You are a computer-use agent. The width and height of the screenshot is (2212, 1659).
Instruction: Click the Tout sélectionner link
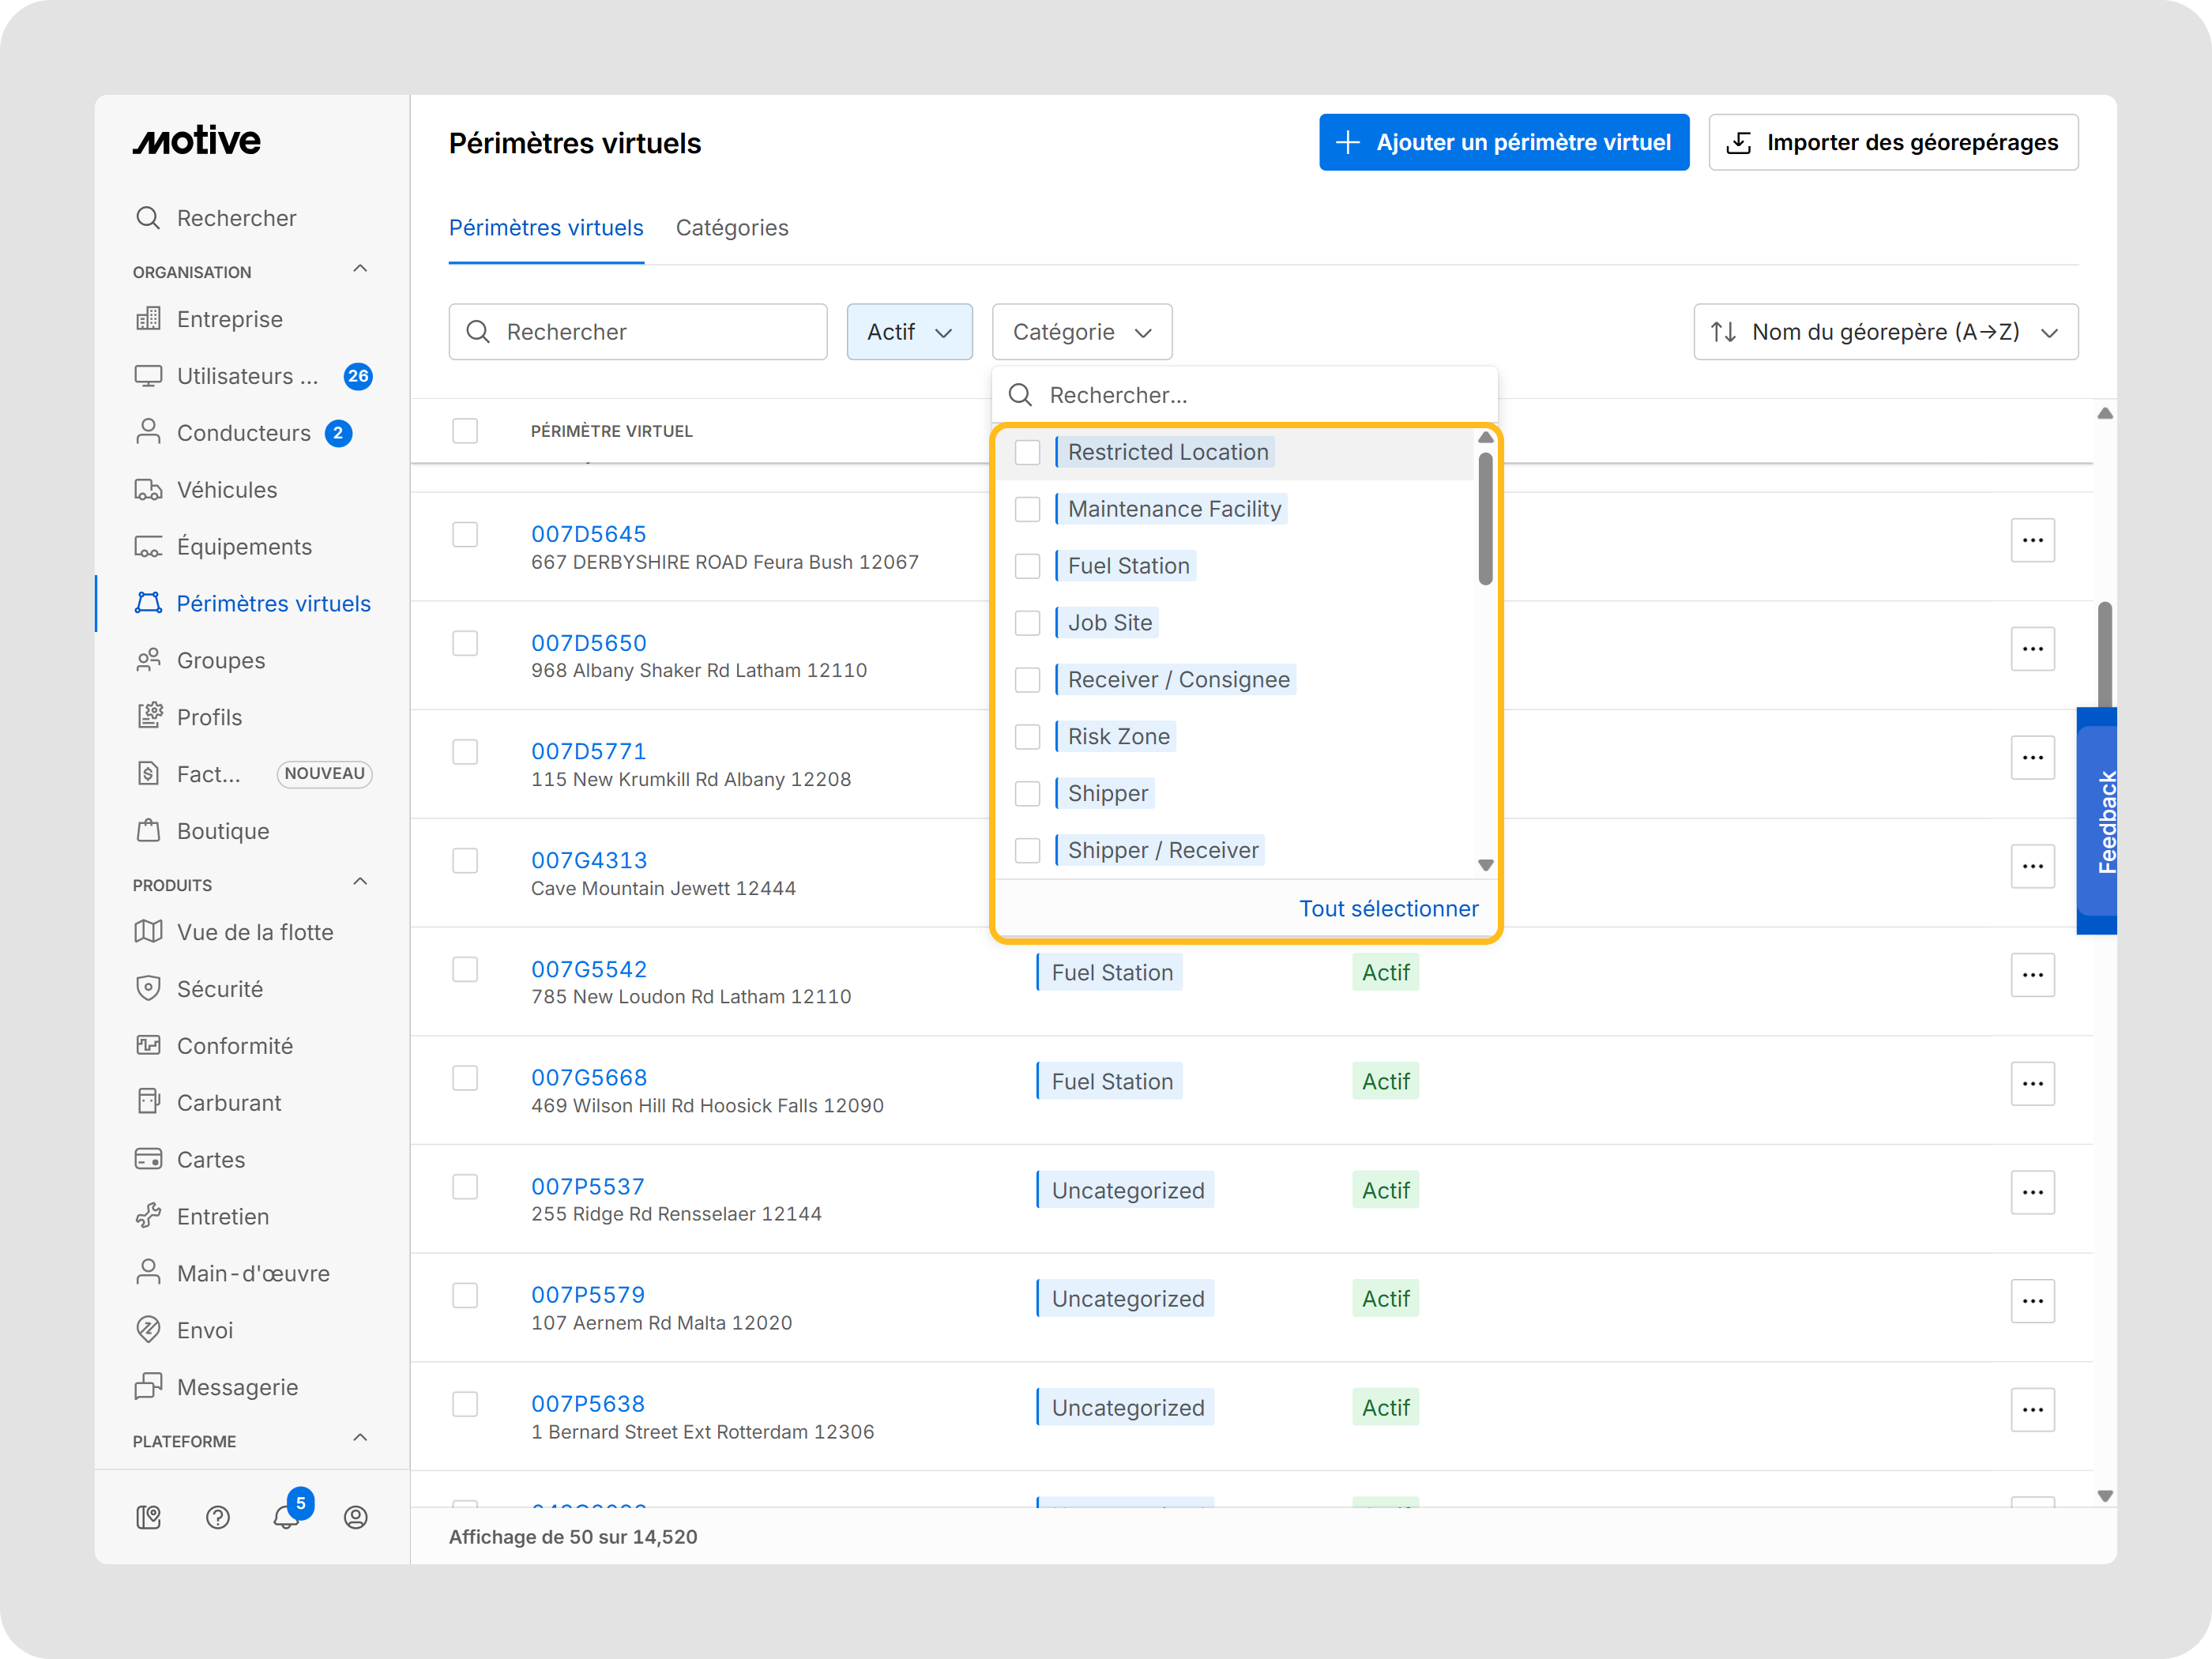1387,908
